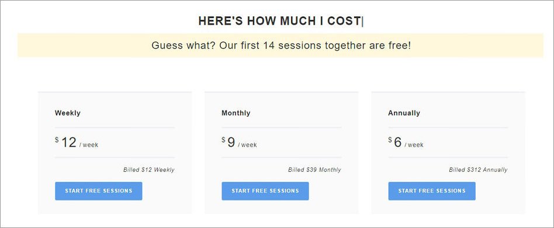Click the "Billed $312 Annually" note
Screen dimensions: 554x228
(478, 170)
